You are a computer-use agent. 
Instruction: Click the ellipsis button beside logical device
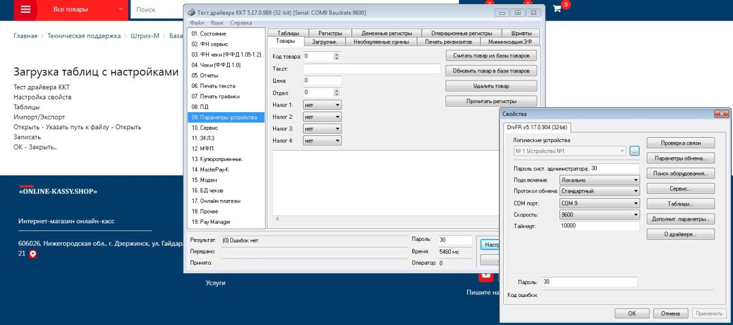click(634, 151)
